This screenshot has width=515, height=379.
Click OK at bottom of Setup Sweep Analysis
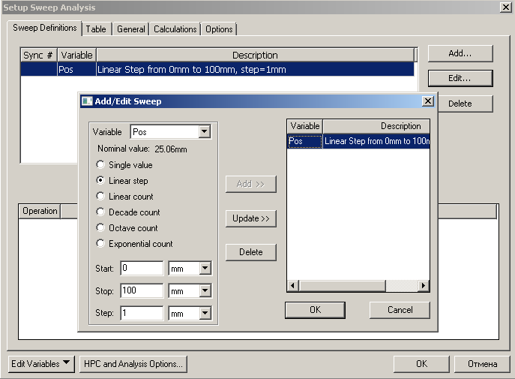(422, 364)
